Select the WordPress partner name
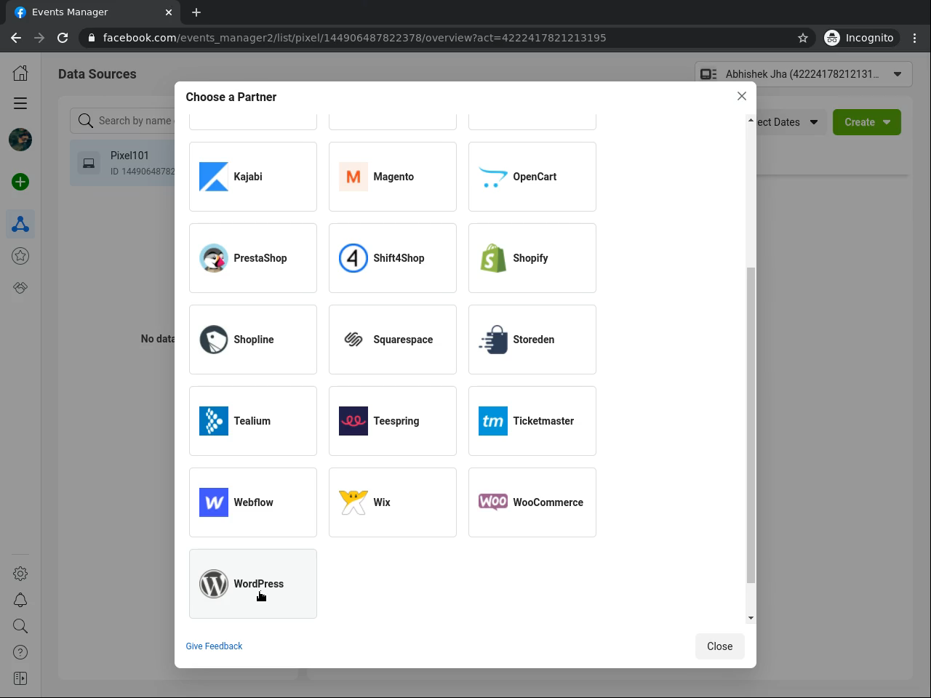Viewport: 931px width, 698px height. coord(258,584)
